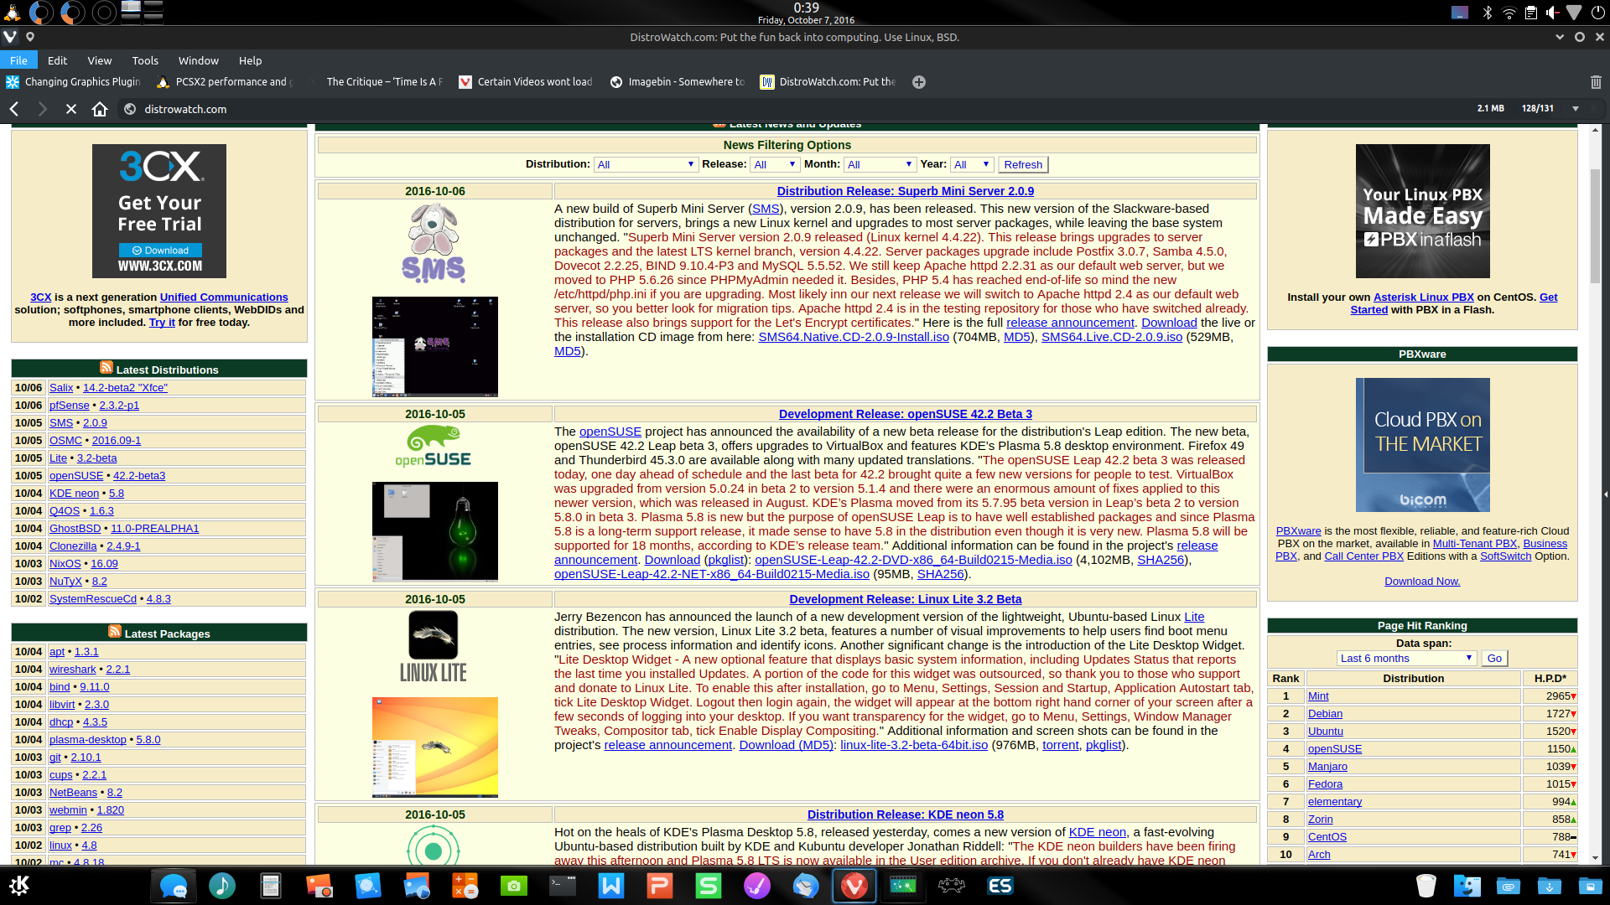The height and width of the screenshot is (905, 1610).
Task: Click the Latest Distributions RSS feed icon
Action: pos(106,368)
